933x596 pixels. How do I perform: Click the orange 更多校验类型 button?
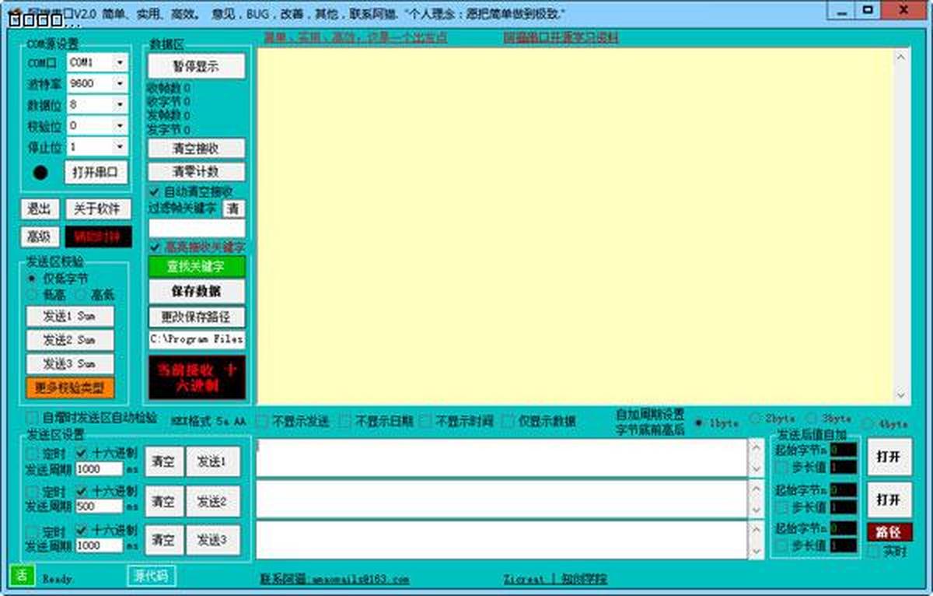tap(70, 387)
